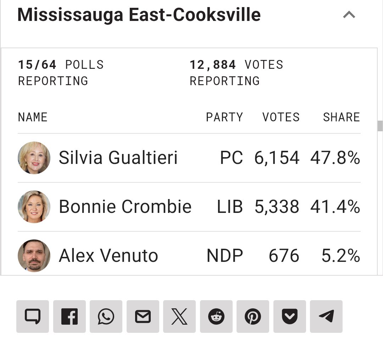Share on Pinterest

[253, 316]
